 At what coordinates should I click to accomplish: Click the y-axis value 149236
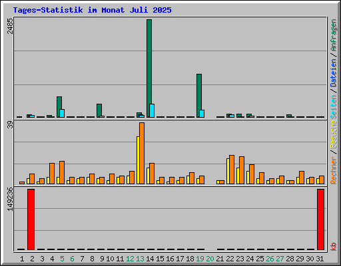pos(10,199)
